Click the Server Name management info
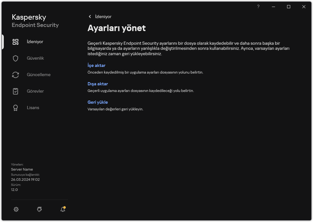The height and width of the screenshot is (222, 313). (x=22, y=169)
